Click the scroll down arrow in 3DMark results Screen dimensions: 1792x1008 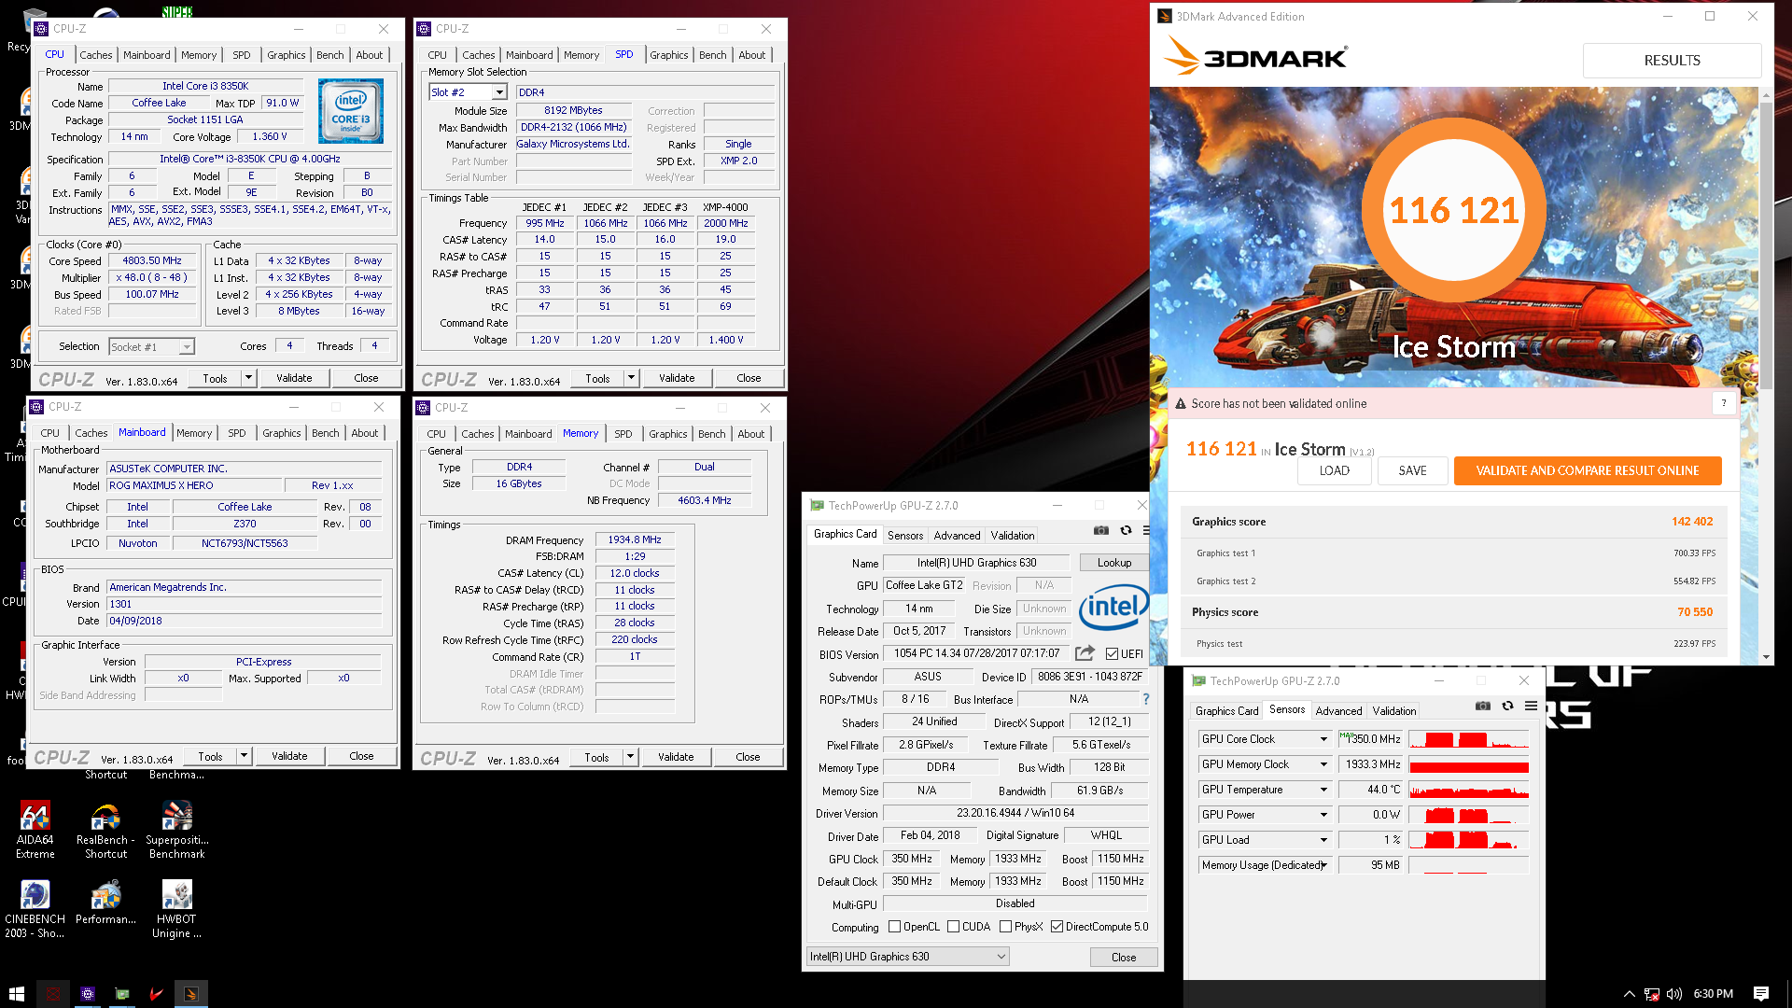[1766, 657]
